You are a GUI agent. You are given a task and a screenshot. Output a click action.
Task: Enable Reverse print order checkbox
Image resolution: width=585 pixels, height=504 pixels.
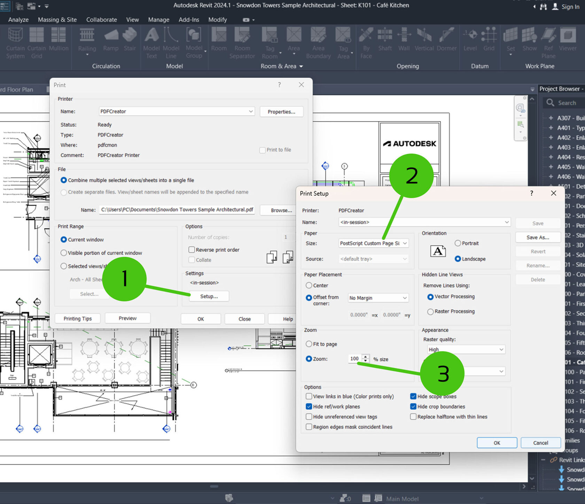(192, 250)
